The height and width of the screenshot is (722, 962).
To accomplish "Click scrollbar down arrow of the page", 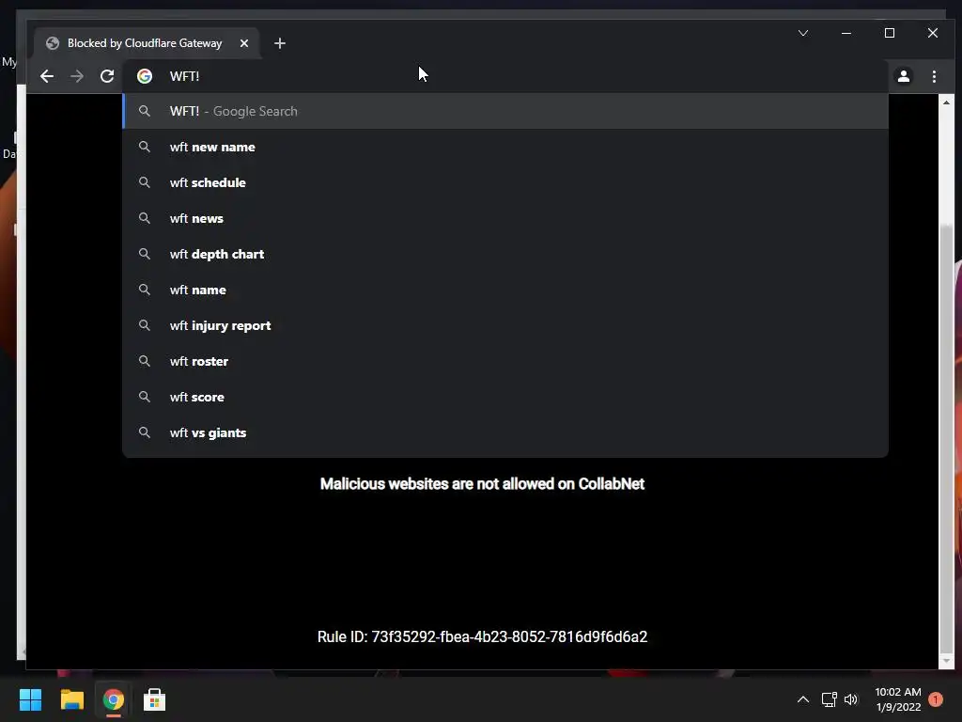I will pyautogui.click(x=946, y=661).
